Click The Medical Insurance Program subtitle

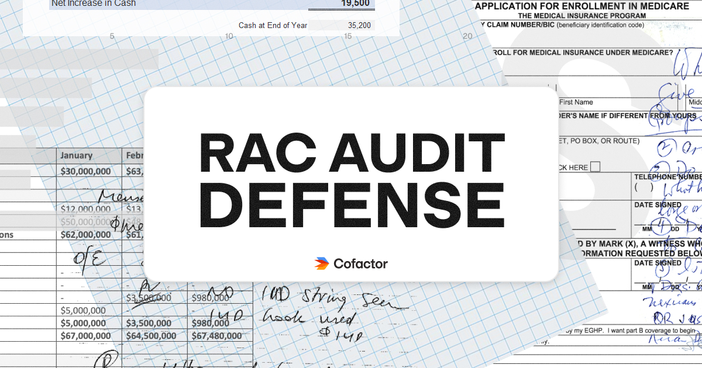click(x=582, y=16)
